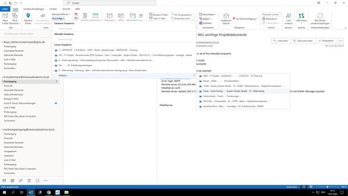Screen dimensions: 348x196
Task: Open enaio Server-Statusmeldungen folder
Action: (x=20, y=104)
